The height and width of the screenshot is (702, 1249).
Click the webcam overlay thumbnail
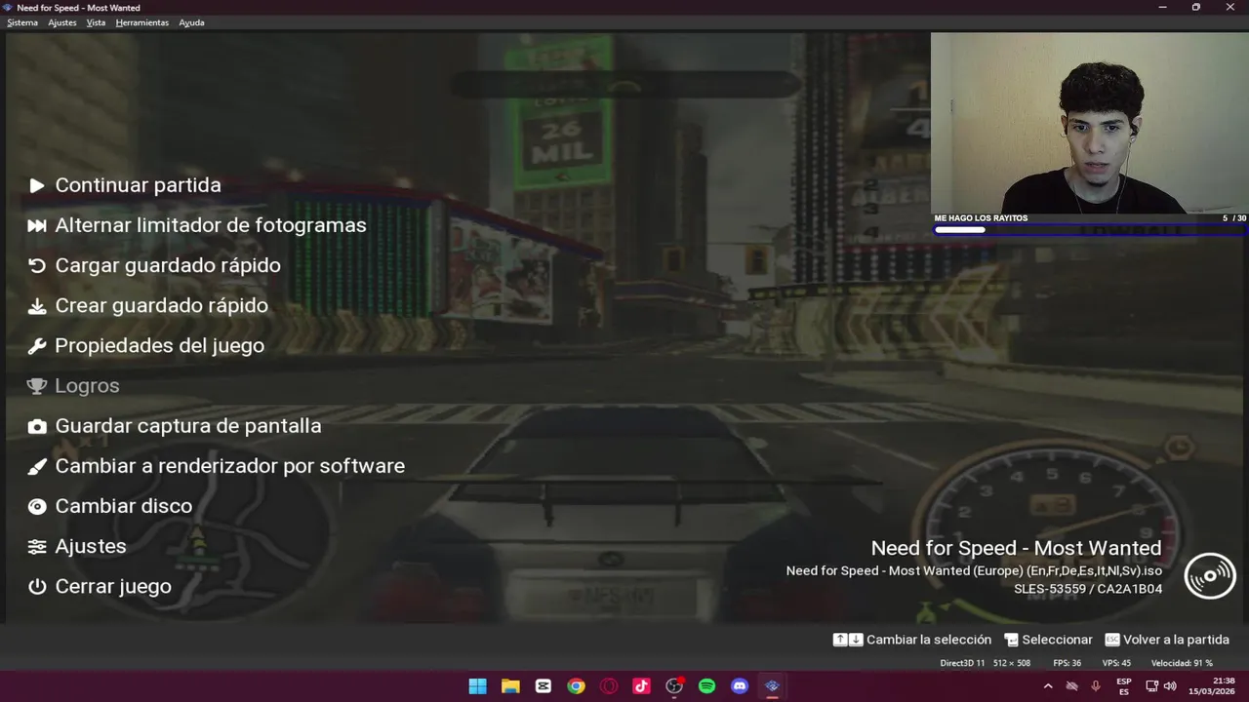click(x=1089, y=123)
